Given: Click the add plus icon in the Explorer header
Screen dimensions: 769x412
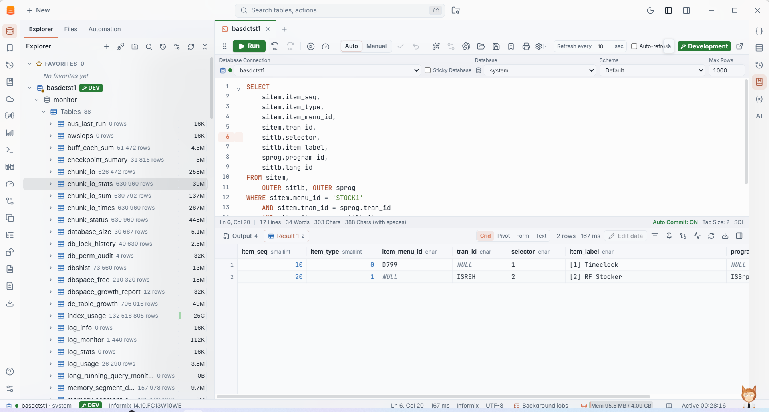Looking at the screenshot, I should click(x=107, y=47).
